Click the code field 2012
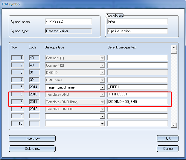 point(34,109)
